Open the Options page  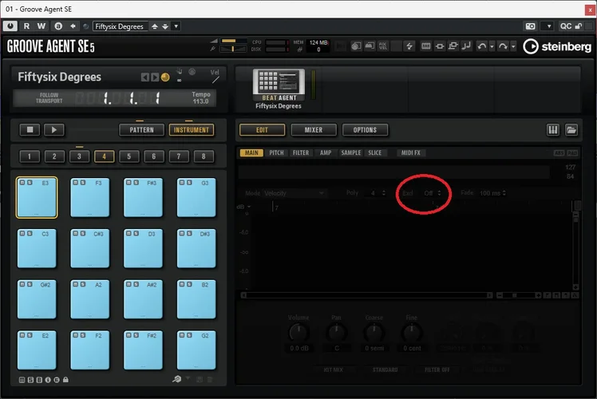pyautogui.click(x=365, y=130)
